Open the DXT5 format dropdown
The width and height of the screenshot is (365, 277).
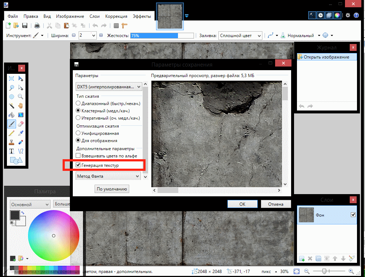point(108,87)
